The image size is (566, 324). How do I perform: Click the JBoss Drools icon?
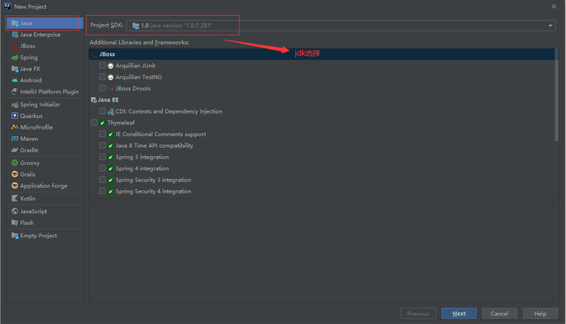(111, 88)
